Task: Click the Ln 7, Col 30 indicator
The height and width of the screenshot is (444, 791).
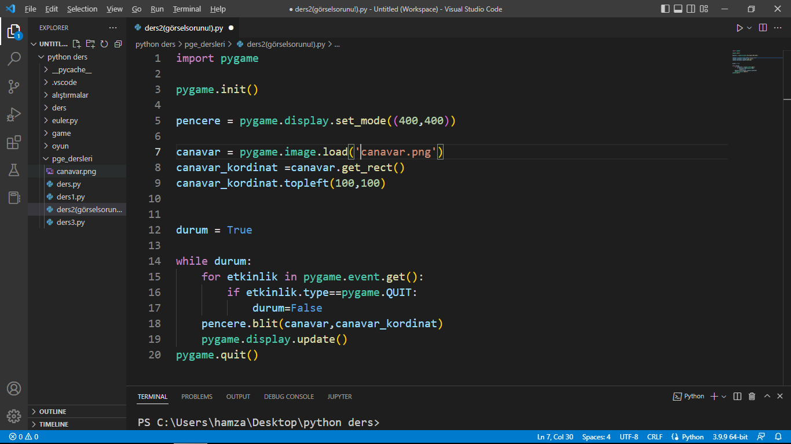Action: point(555,437)
